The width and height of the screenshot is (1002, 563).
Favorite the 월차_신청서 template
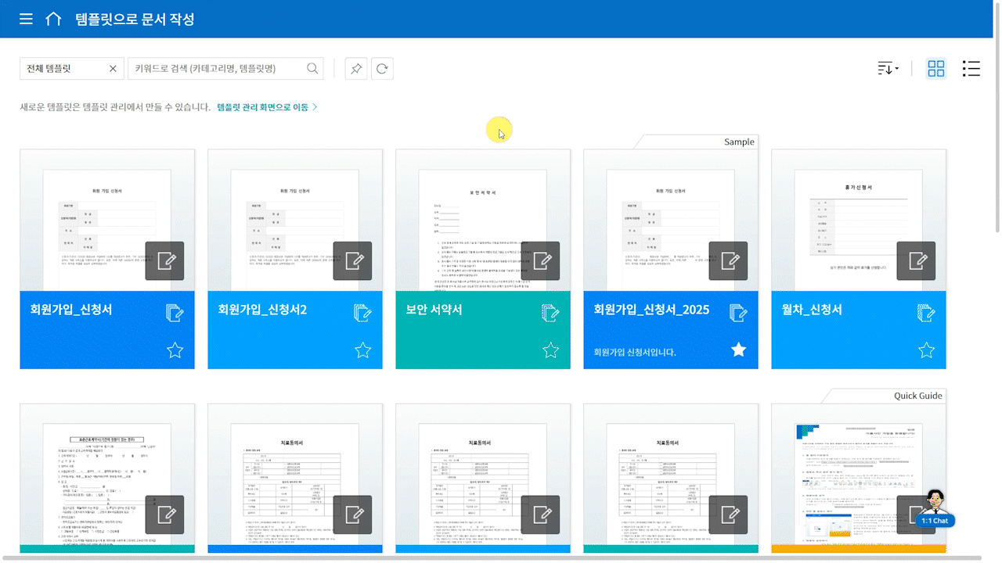click(927, 350)
